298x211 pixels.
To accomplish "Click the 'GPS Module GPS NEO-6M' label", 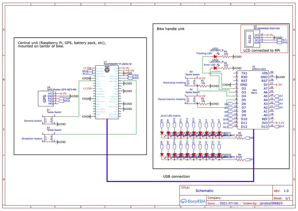I will tap(62, 89).
